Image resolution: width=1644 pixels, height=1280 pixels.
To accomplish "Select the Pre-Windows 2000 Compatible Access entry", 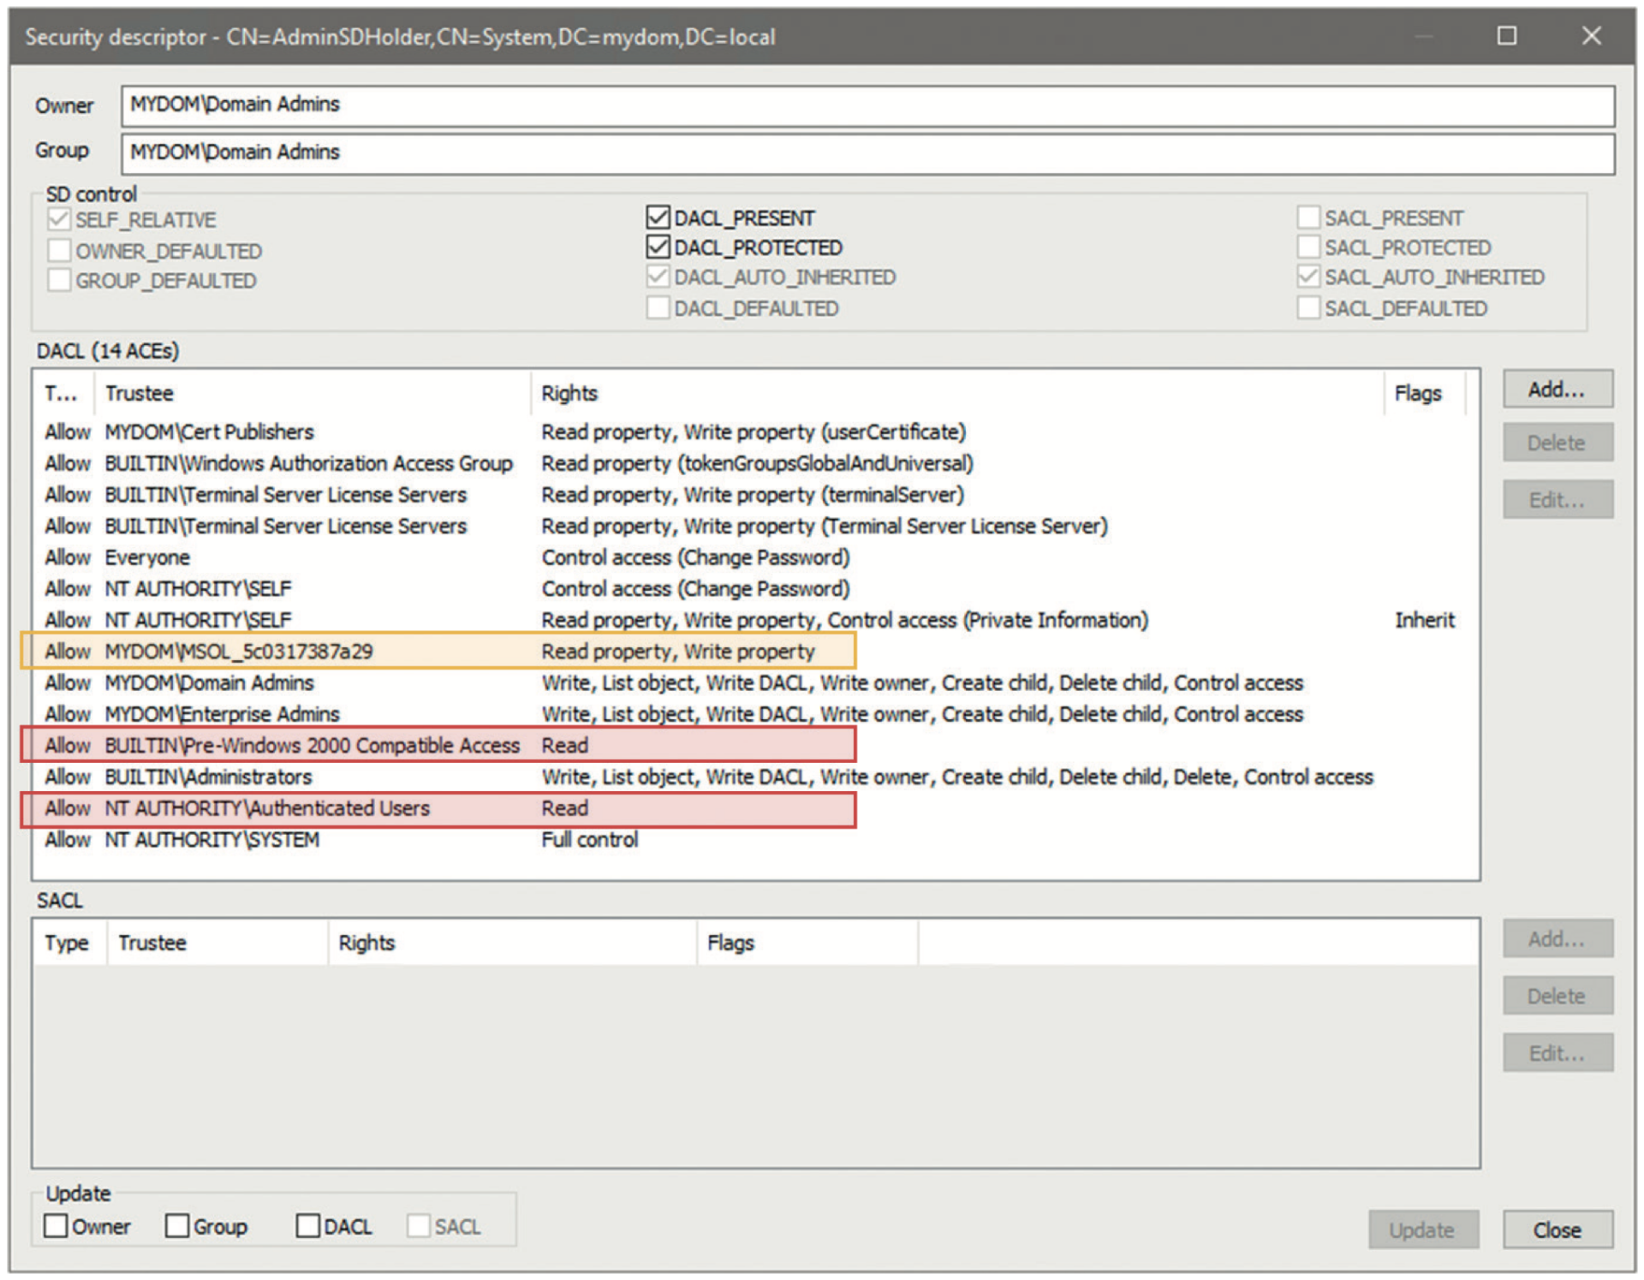I will pos(342,745).
